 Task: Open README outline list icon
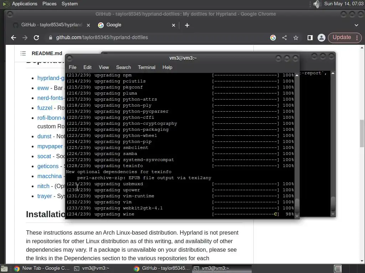[23, 53]
